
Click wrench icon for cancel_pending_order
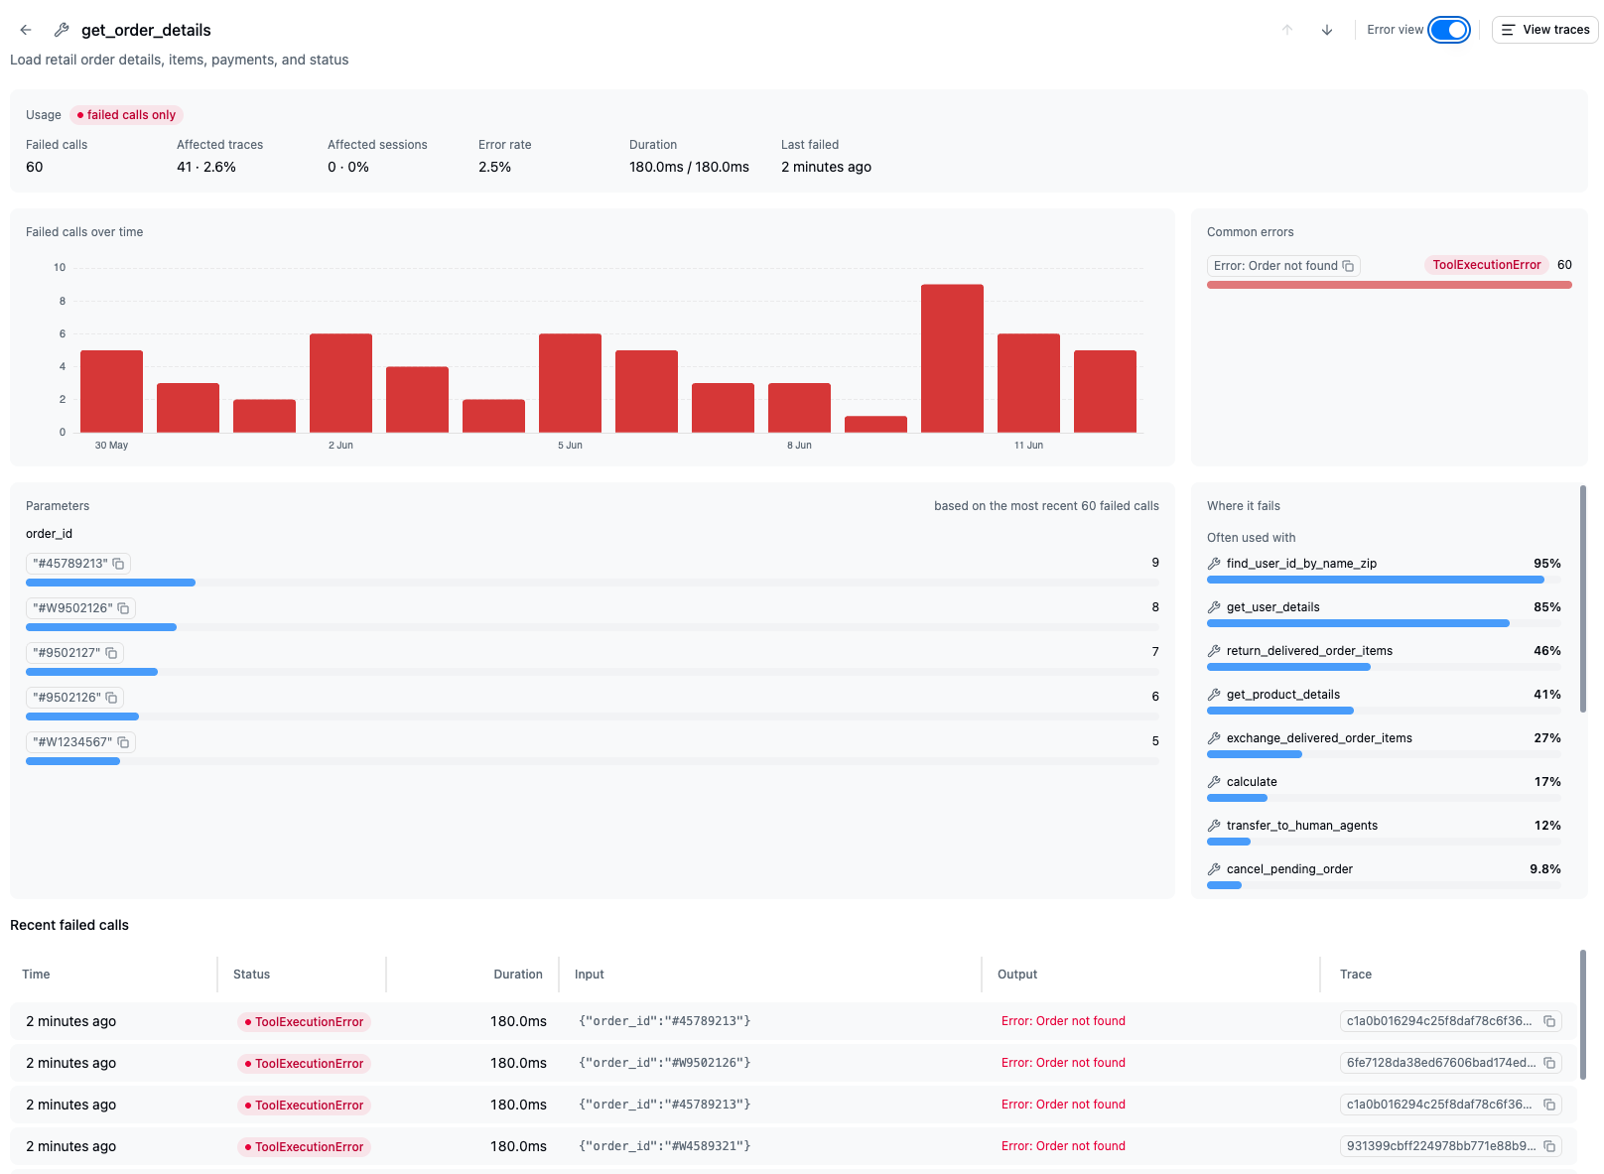1214,869
